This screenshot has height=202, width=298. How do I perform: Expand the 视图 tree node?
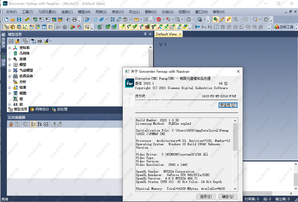(x=9, y=93)
